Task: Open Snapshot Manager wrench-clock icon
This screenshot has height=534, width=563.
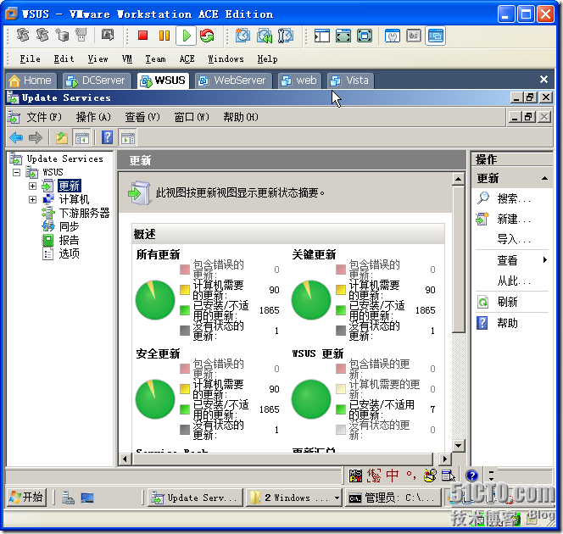Action: [x=286, y=36]
